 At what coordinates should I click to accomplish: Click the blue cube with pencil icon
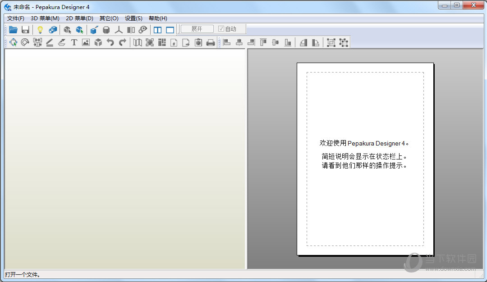(x=94, y=30)
